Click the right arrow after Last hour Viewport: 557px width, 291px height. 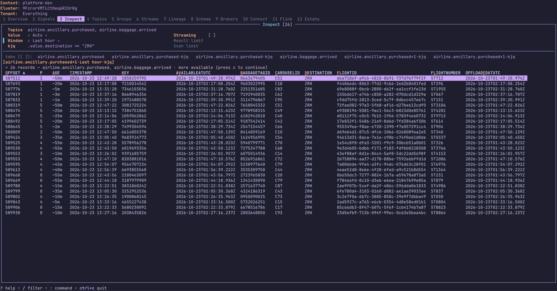[58, 41]
